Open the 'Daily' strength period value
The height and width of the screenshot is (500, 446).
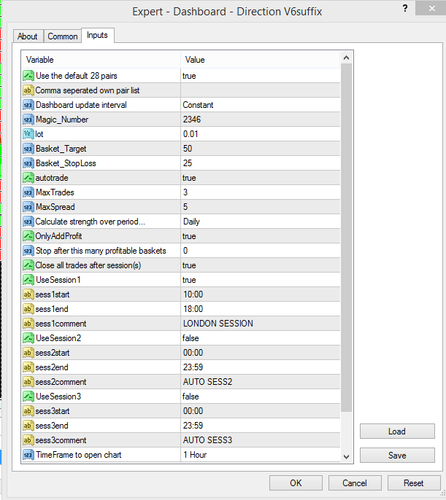(260, 222)
